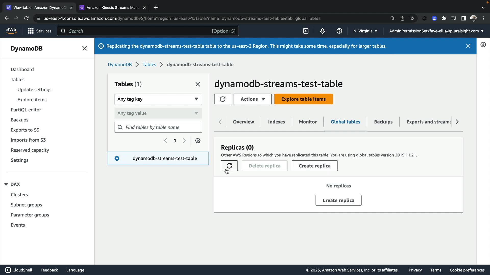Click orange Explore table items button
The image size is (490, 275).
click(x=303, y=99)
